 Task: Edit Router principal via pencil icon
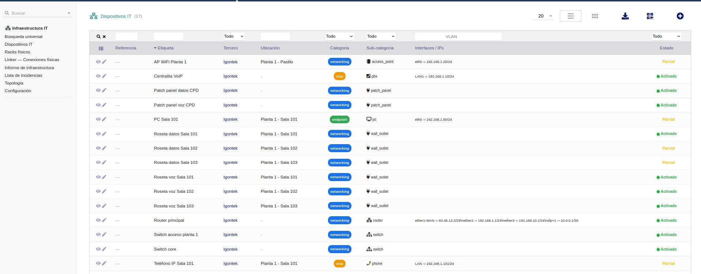[x=104, y=220]
